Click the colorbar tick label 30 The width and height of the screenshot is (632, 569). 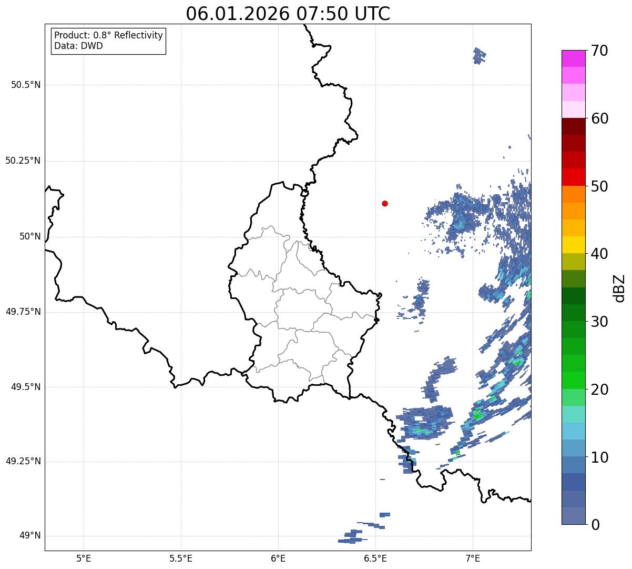point(599,322)
